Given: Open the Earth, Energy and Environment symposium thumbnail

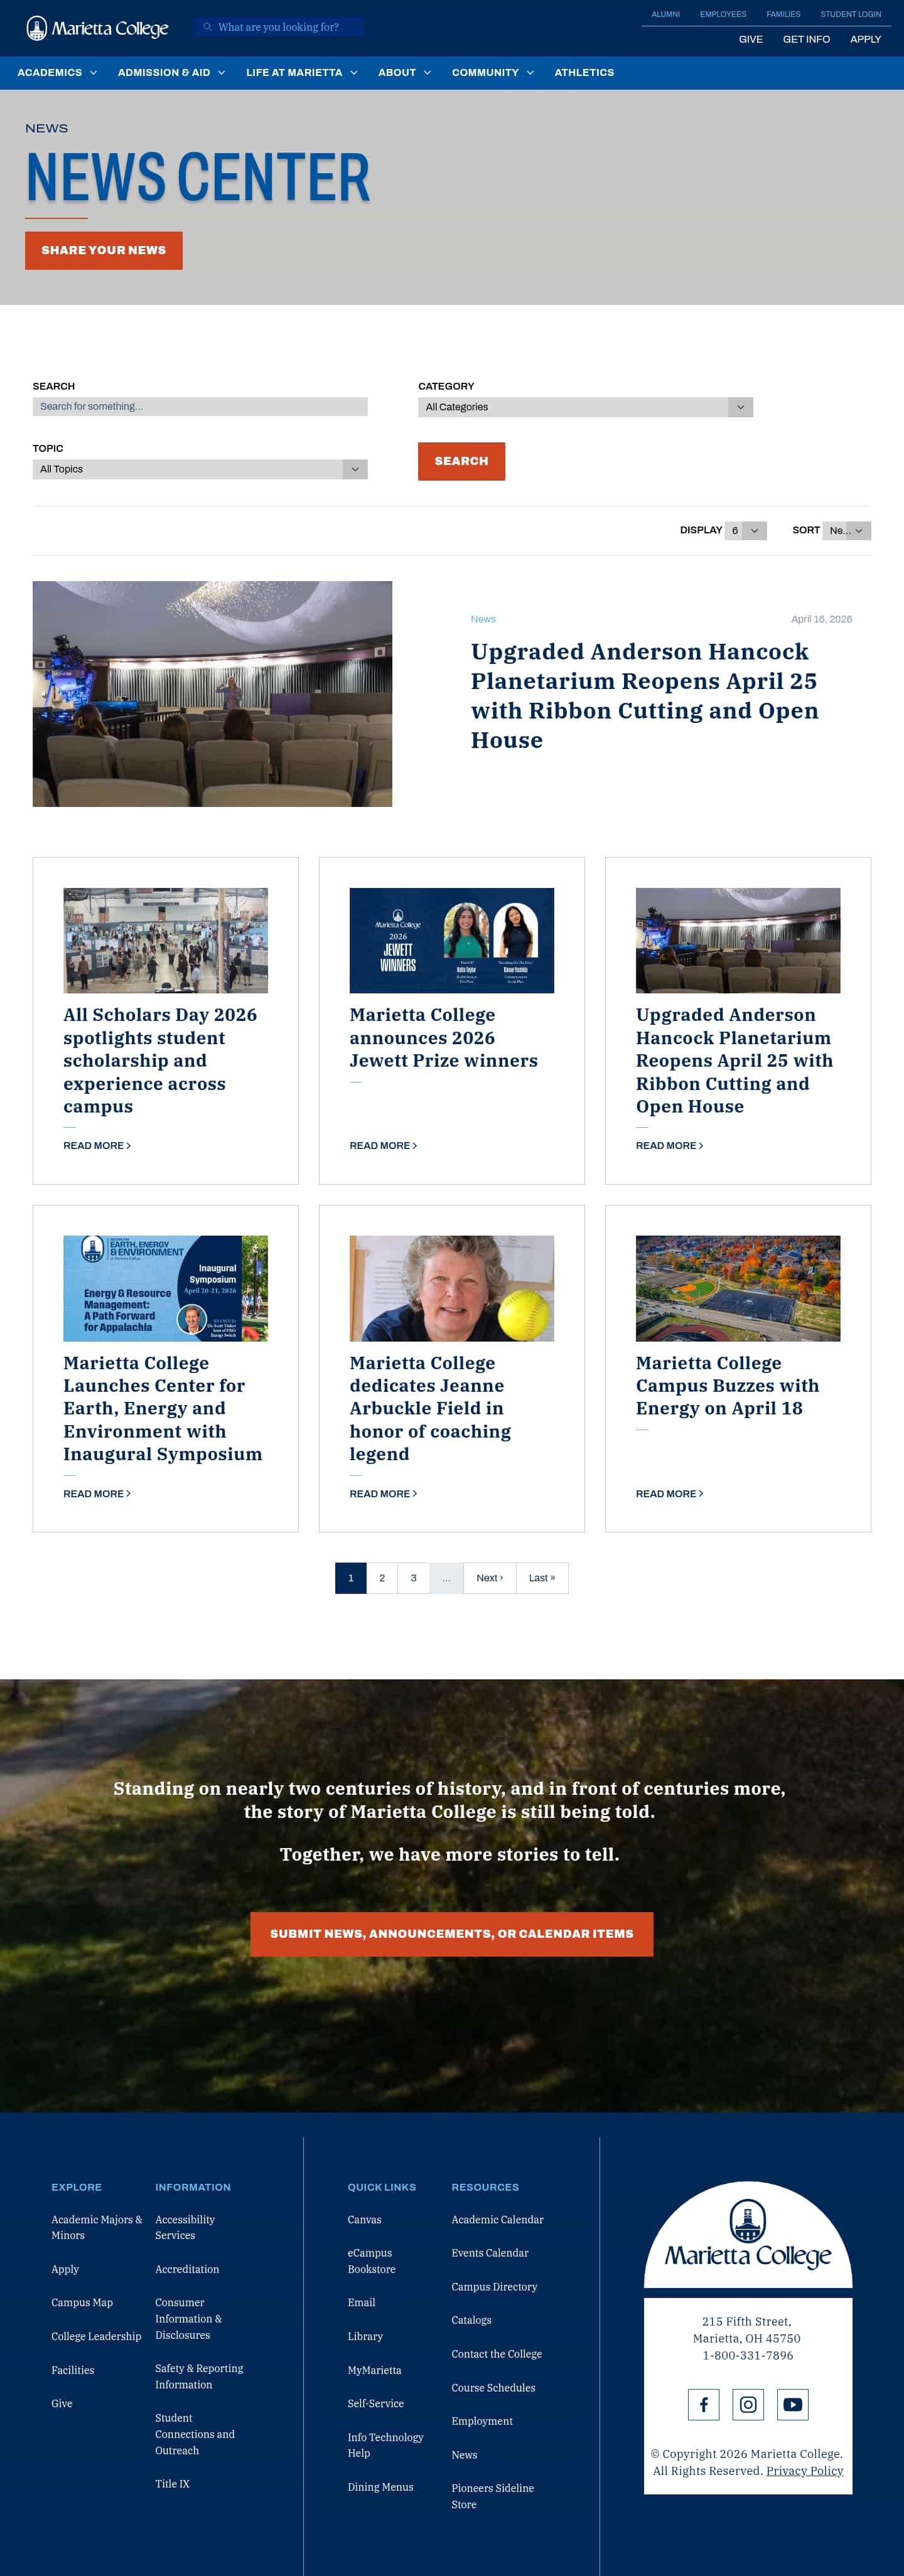Looking at the screenshot, I should [165, 1288].
